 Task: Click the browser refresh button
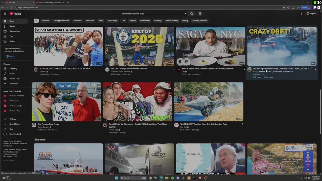(x=12, y=8)
